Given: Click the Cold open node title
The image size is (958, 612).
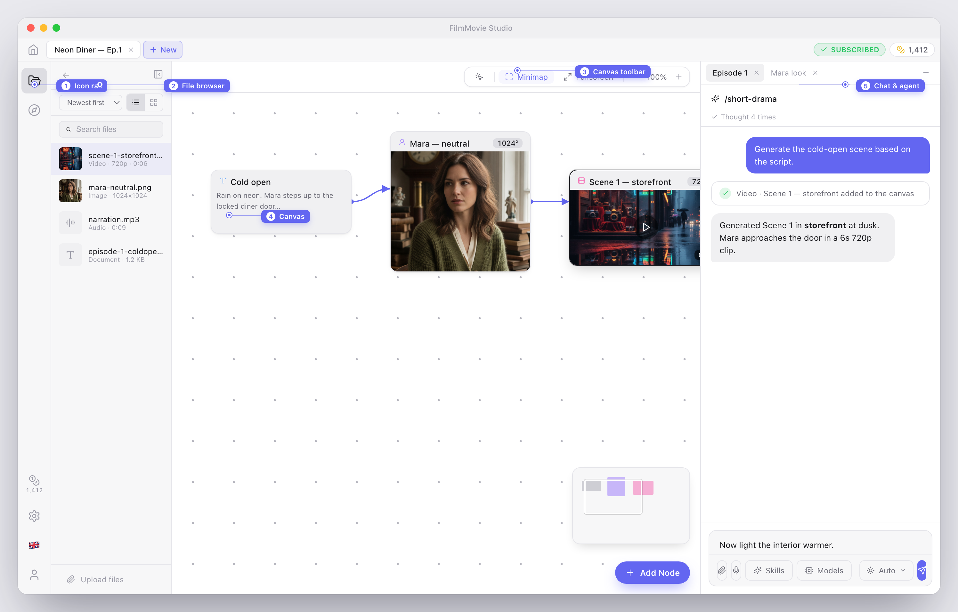Looking at the screenshot, I should (x=251, y=182).
